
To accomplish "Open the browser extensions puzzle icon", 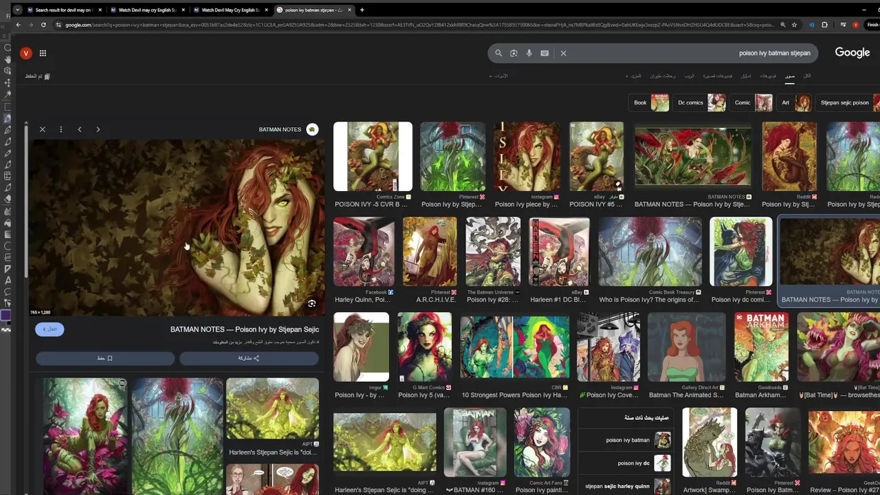I will pos(825,25).
